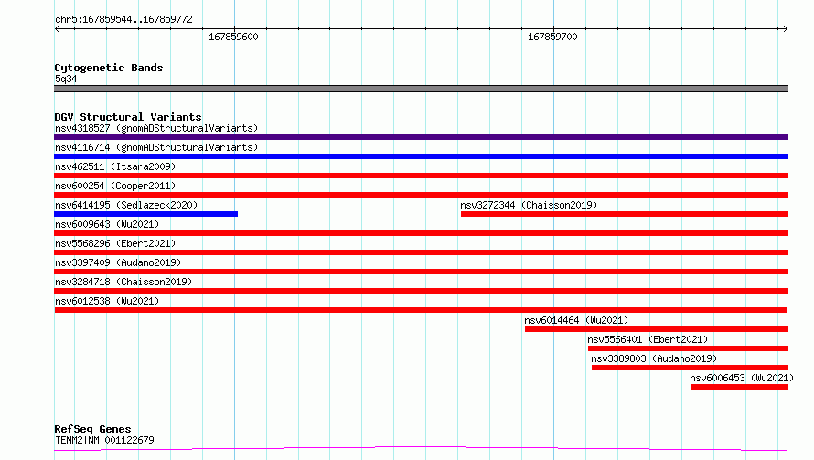Image resolution: width=814 pixels, height=460 pixels.
Task: Click the red nsv3272344 variant bar
Action: click(625, 214)
